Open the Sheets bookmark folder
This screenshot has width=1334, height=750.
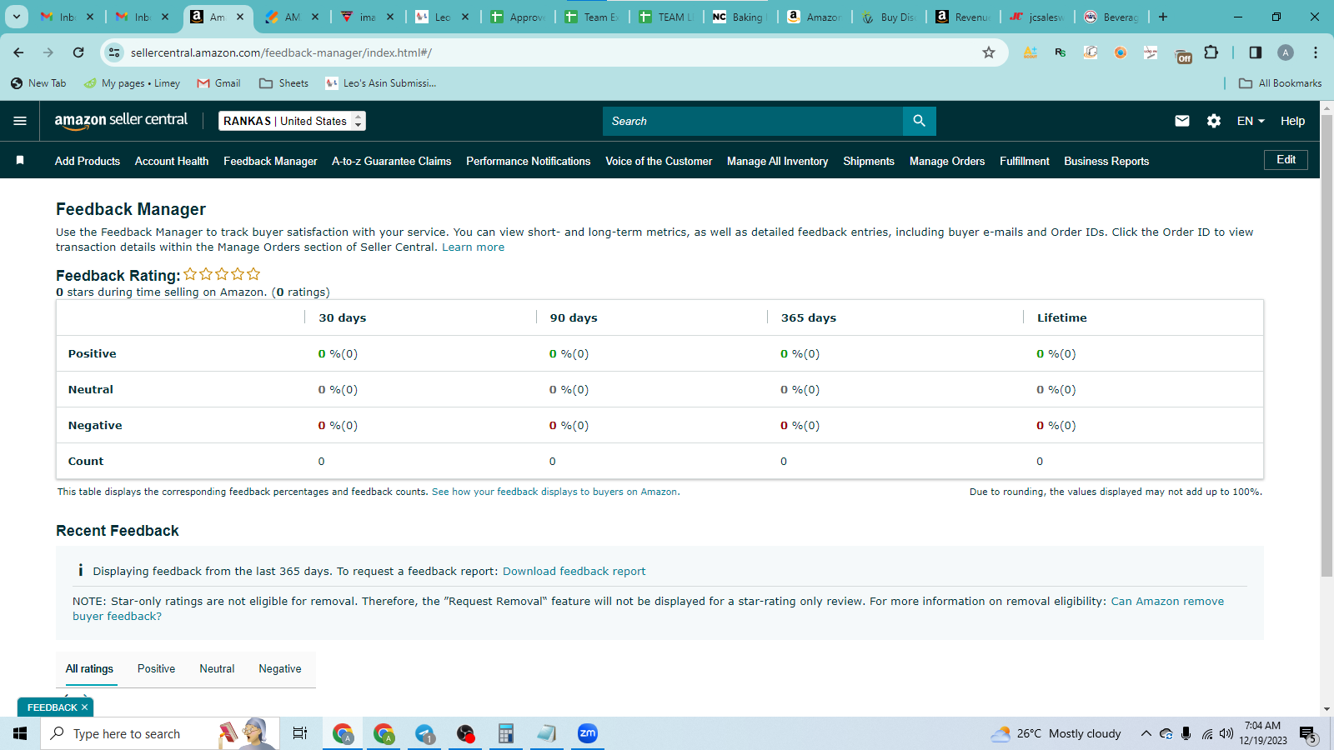(x=284, y=83)
